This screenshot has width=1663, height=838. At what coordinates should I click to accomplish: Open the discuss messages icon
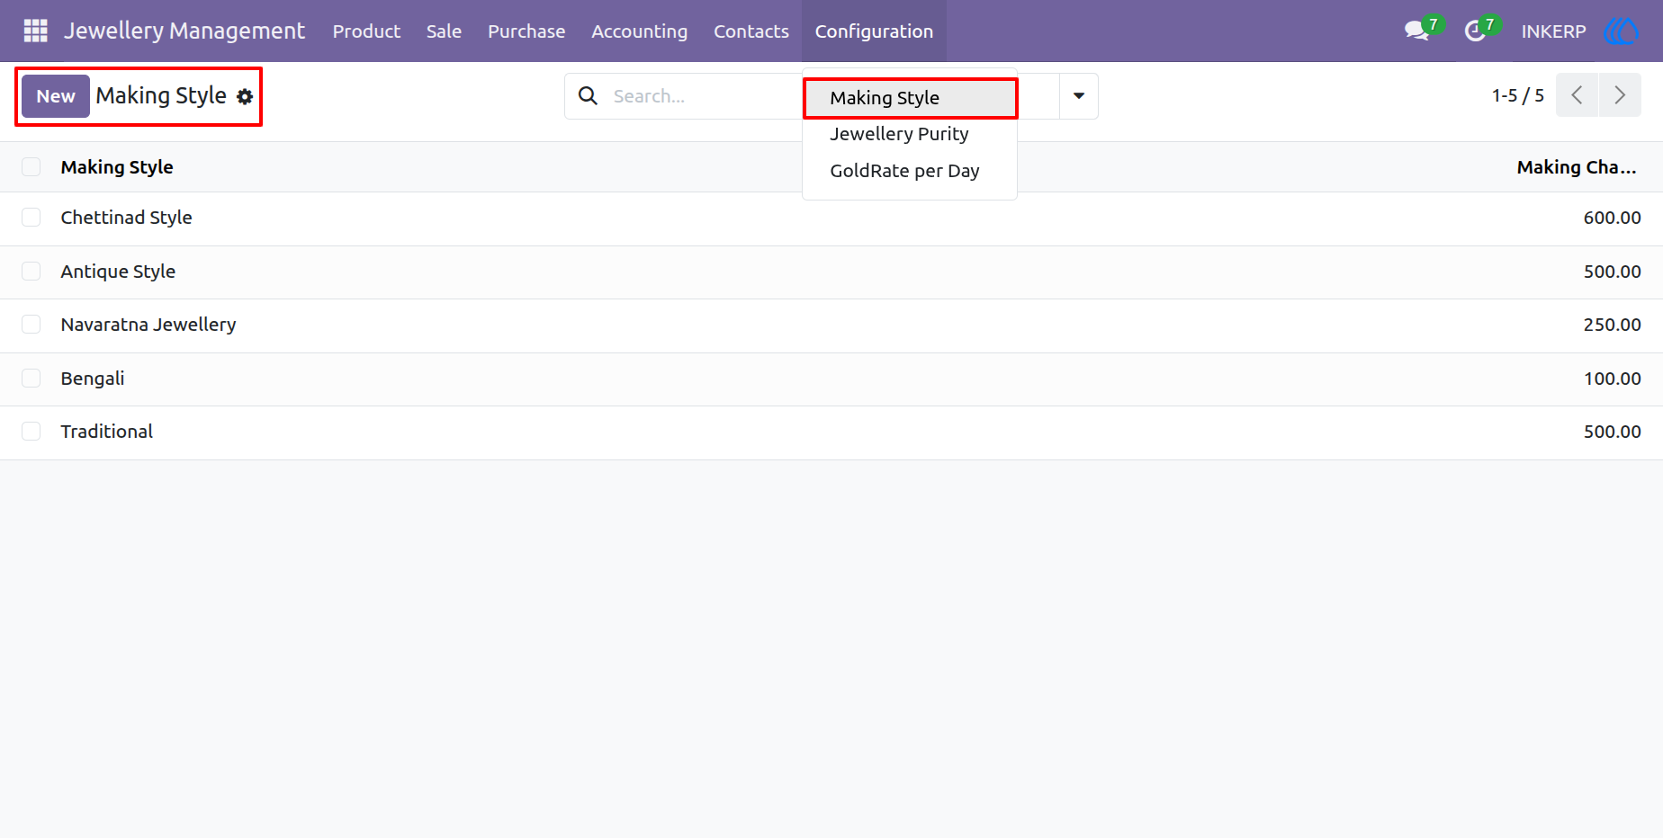coord(1416,31)
